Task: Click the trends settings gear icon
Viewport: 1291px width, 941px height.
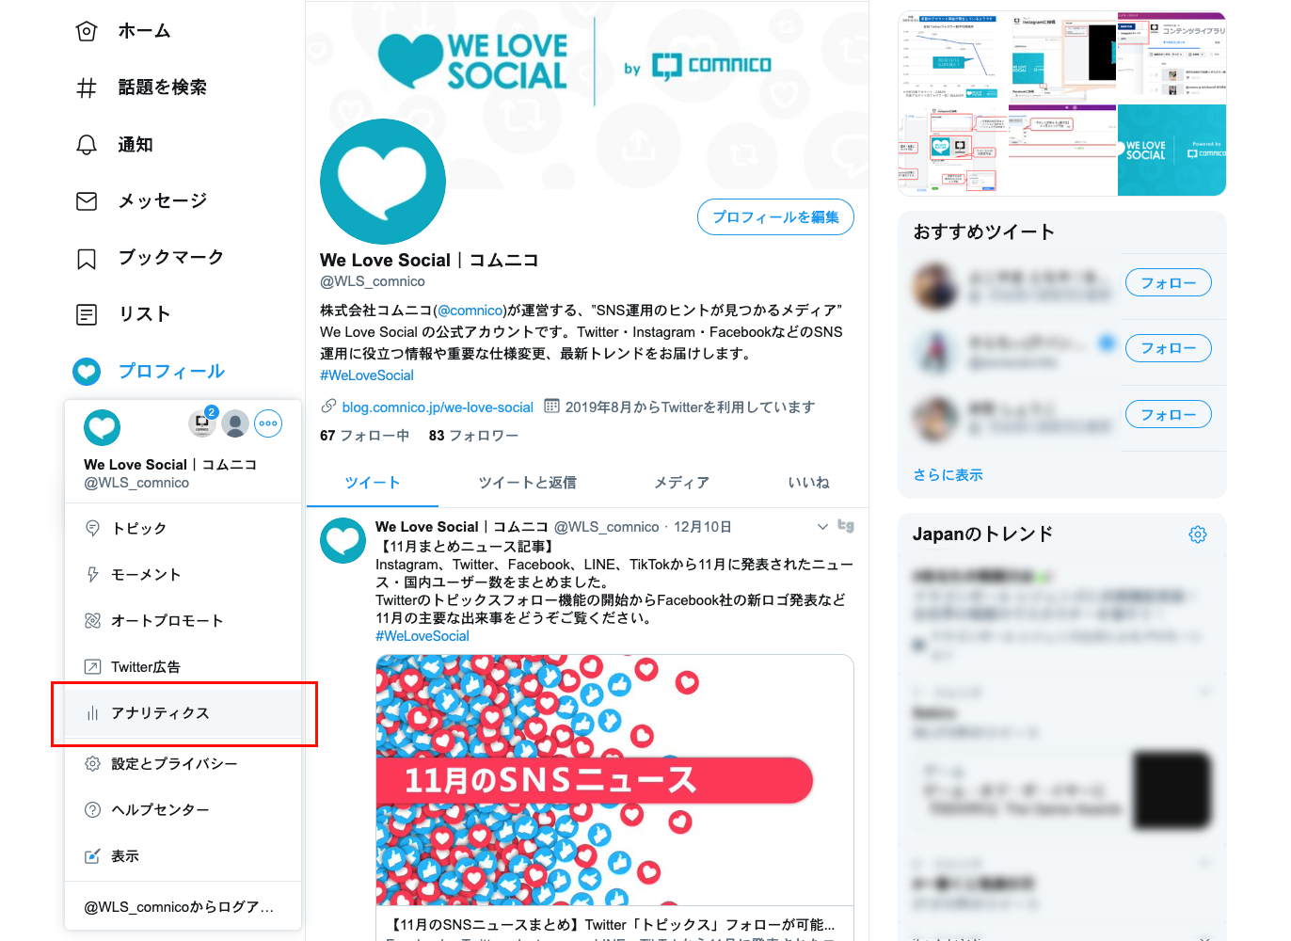Action: point(1198,534)
